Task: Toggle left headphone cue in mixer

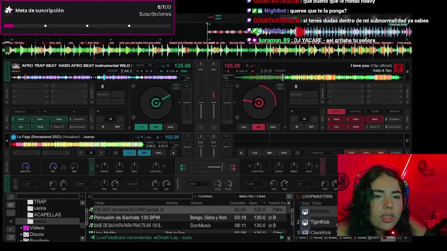Action: point(201,127)
